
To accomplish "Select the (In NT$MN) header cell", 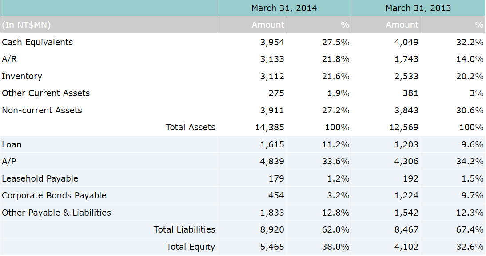I will (x=26, y=25).
